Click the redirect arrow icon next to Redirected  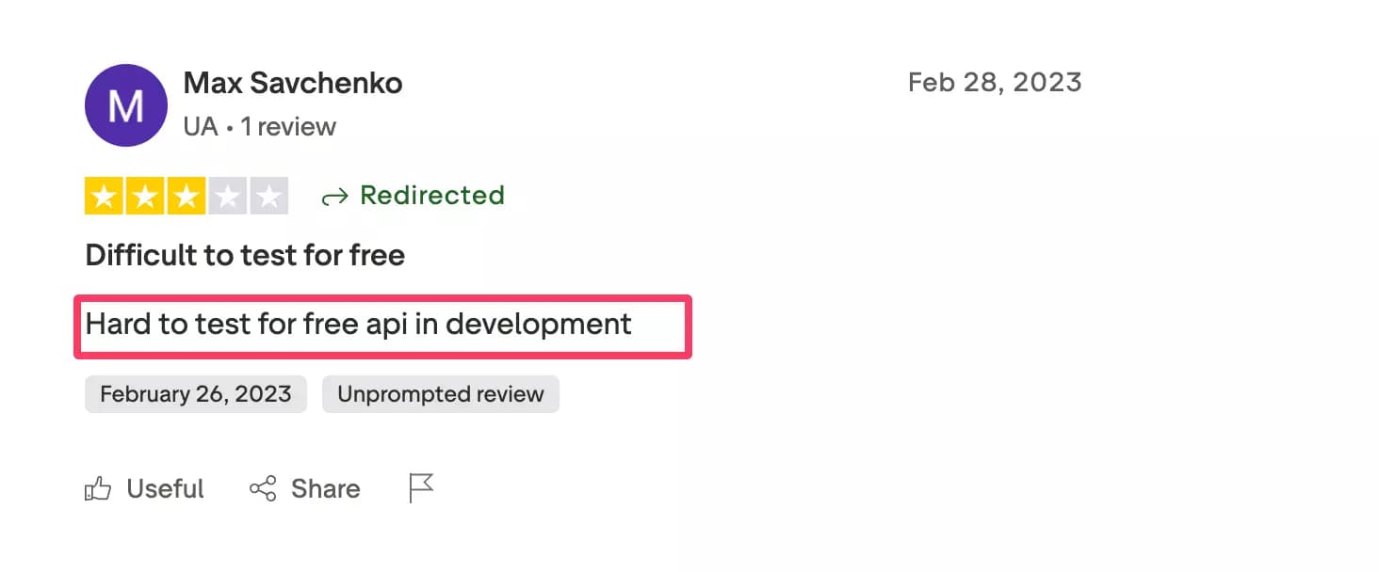[x=334, y=196]
